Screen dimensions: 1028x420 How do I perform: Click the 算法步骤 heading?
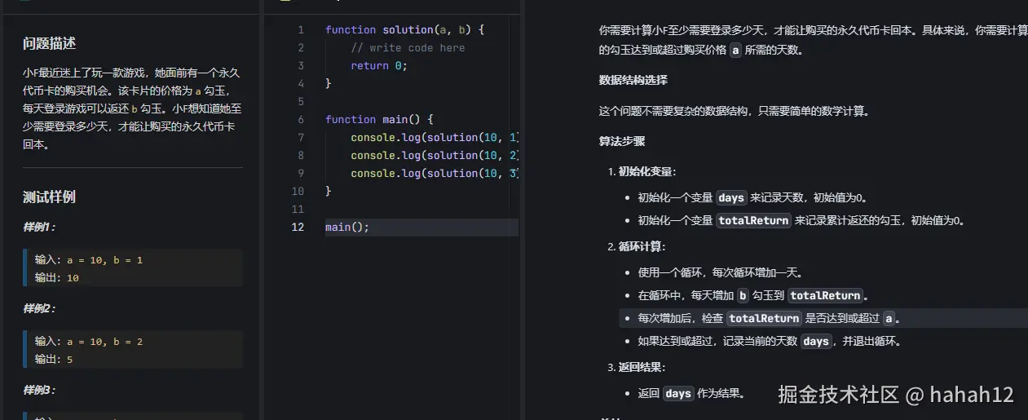(622, 141)
